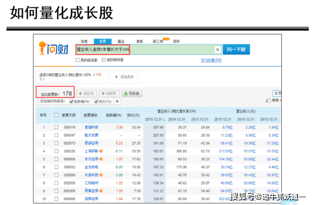Tick 我的自选股 checkbox
Image resolution: width=313 pixels, height=205 pixels.
click(x=78, y=60)
